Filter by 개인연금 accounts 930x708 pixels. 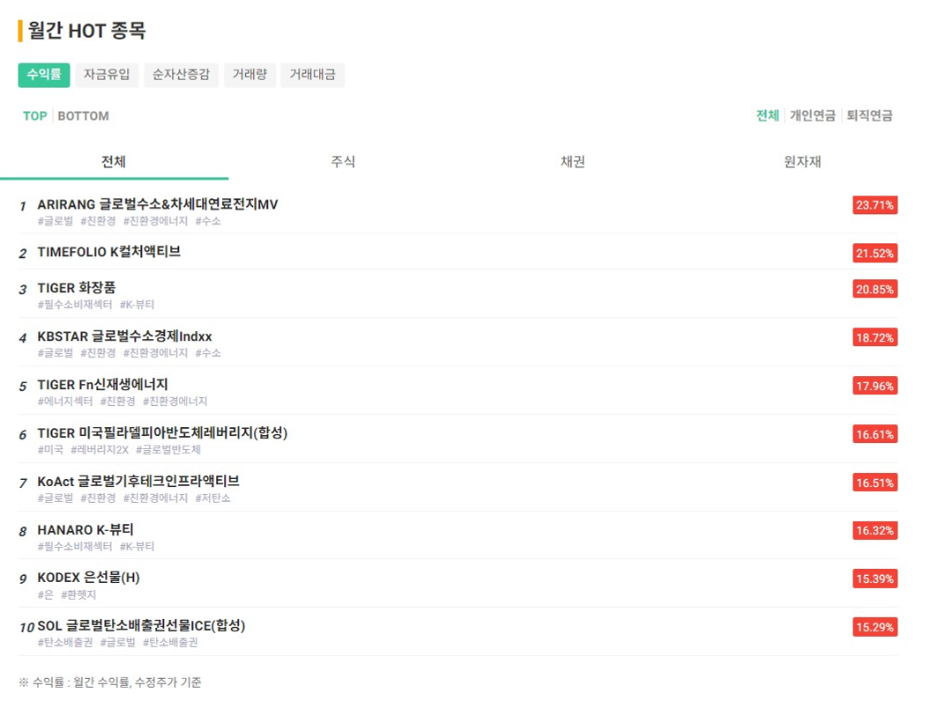point(813,115)
